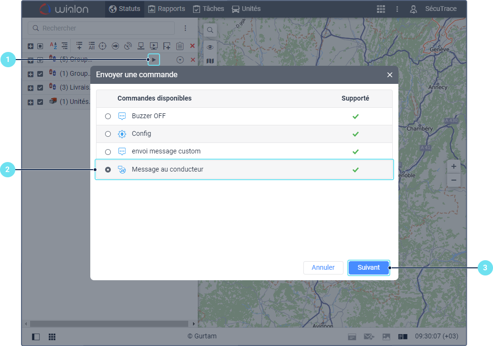The height and width of the screenshot is (346, 493).
Task: Toggle the (1) Unités row checkbox
Action: pyautogui.click(x=40, y=102)
